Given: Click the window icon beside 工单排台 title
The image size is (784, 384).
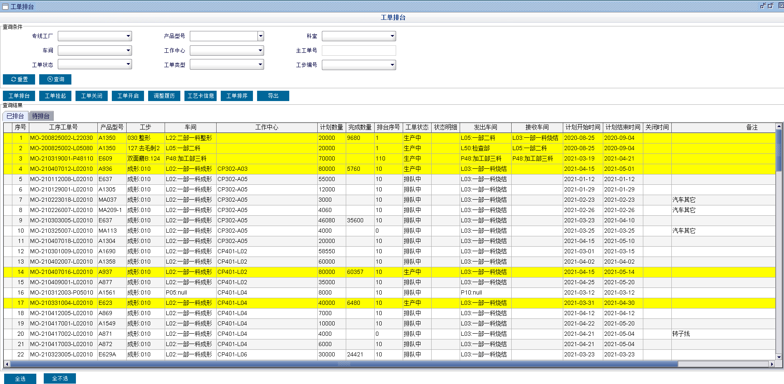Looking at the screenshot, I should click(5, 7).
